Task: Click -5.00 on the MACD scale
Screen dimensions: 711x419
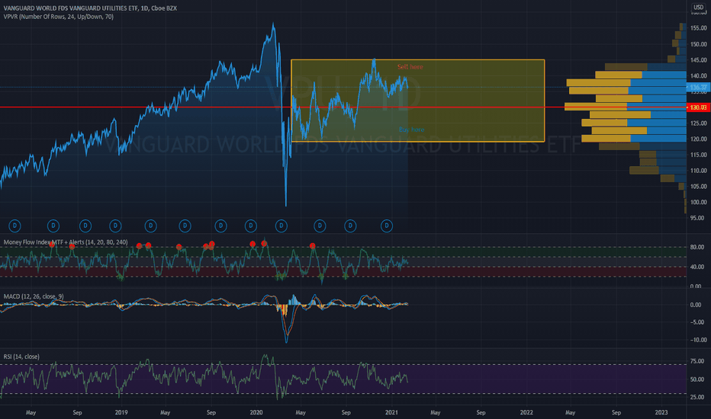Action: [x=697, y=322]
